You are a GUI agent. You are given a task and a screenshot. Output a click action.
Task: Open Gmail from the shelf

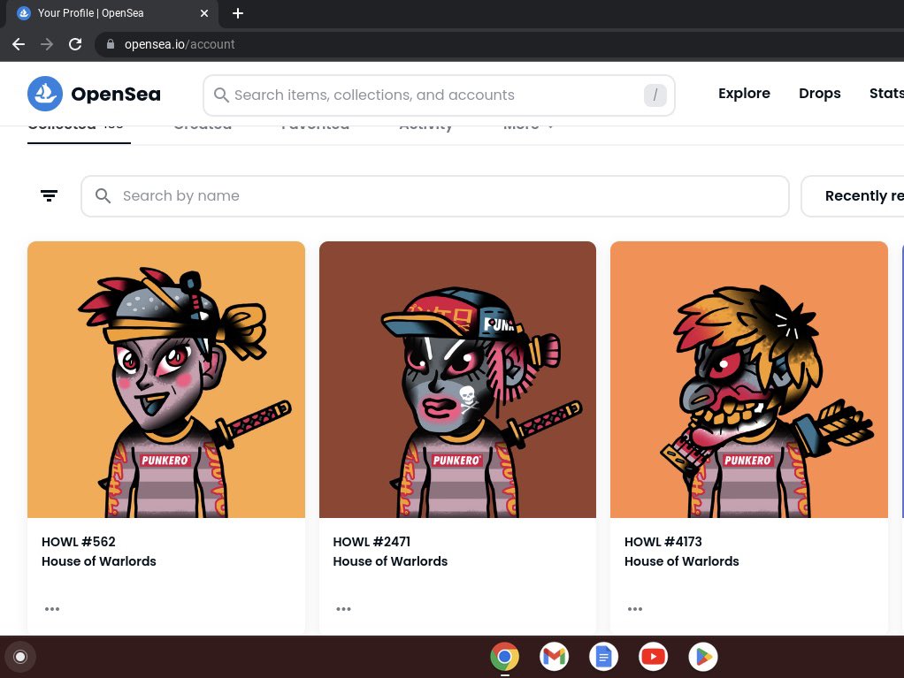tap(554, 657)
